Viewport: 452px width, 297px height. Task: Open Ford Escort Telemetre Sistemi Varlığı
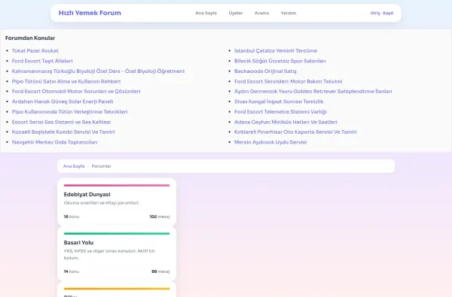280,112
